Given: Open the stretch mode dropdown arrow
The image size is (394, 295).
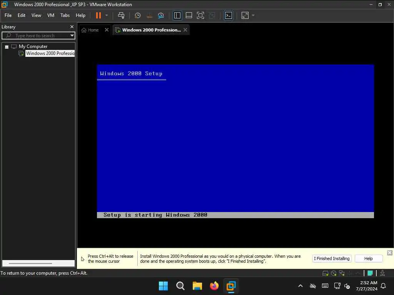Looking at the screenshot, I should (253, 15).
